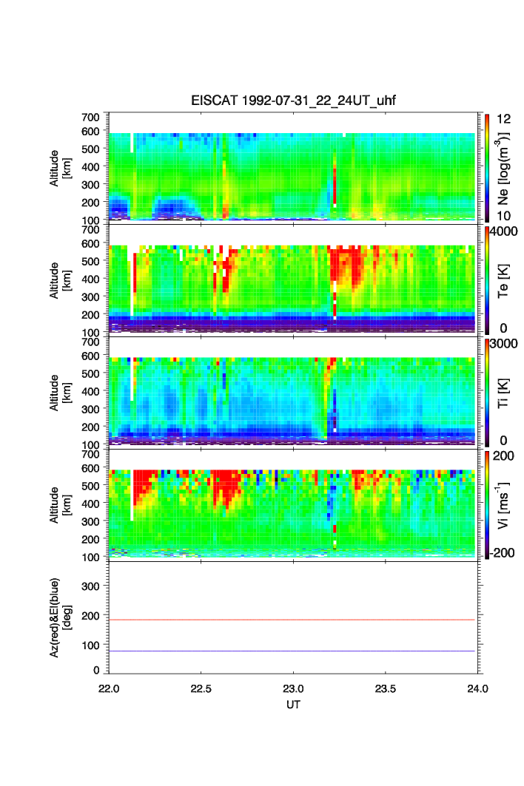Click the ion temperature Ti panel

293,393
